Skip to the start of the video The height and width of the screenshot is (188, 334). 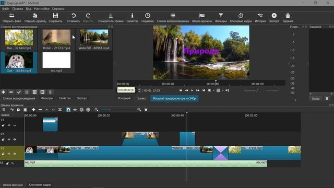click(181, 90)
